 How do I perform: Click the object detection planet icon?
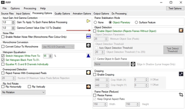coord(181,31)
